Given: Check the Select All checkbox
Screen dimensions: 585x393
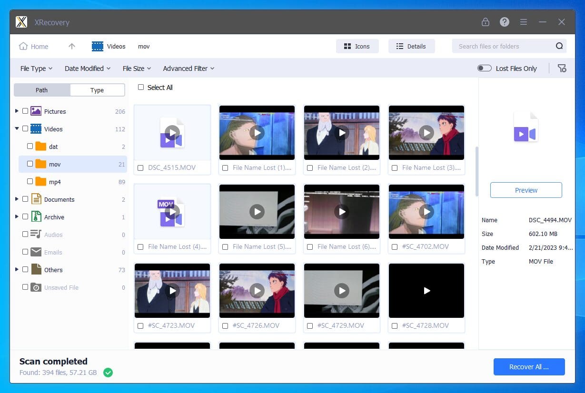Looking at the screenshot, I should [141, 87].
